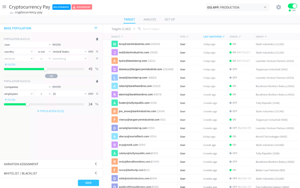
Task: Click the 45% slider handle for slice #1
Action: tap(46, 69)
